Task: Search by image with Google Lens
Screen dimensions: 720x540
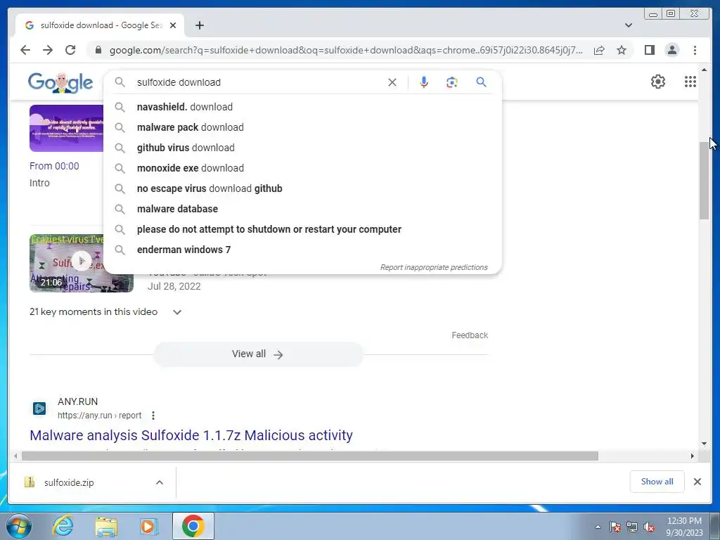Action: pyautogui.click(x=452, y=82)
